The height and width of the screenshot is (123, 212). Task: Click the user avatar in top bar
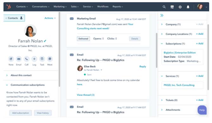click(200, 7)
